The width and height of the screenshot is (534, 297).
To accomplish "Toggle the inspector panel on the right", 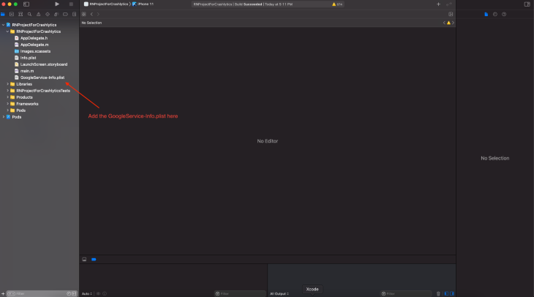I will [x=527, y=4].
